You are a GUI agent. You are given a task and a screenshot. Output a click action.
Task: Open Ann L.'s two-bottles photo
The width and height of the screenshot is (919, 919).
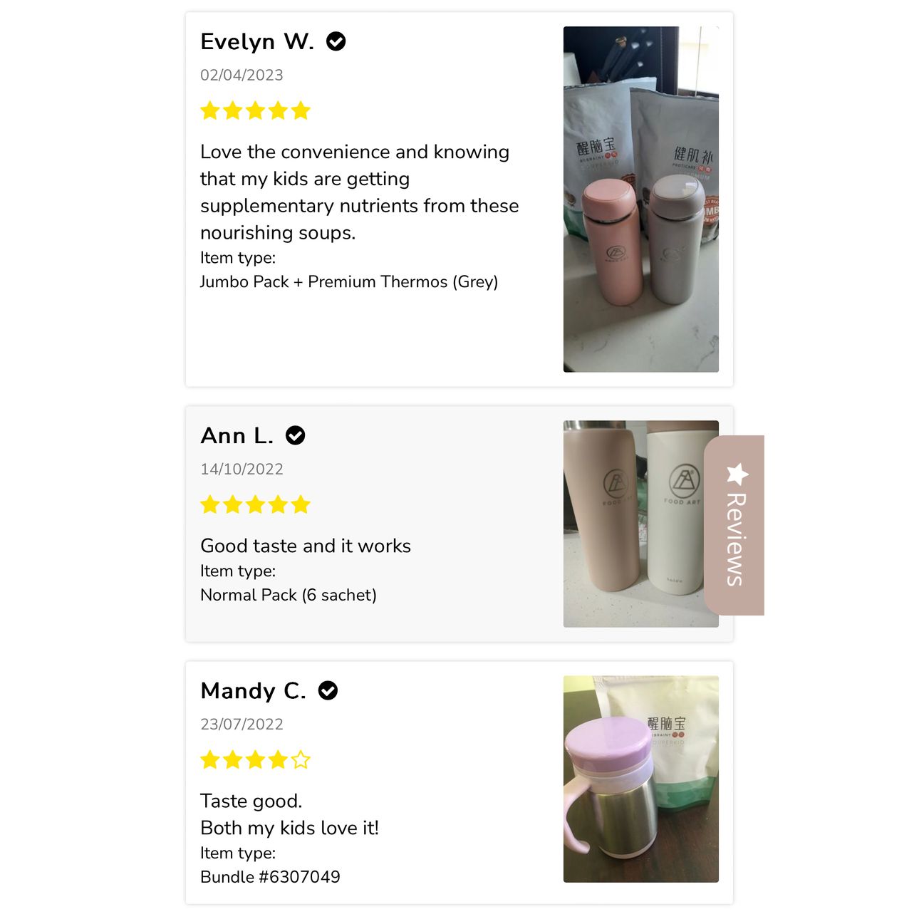click(x=640, y=524)
